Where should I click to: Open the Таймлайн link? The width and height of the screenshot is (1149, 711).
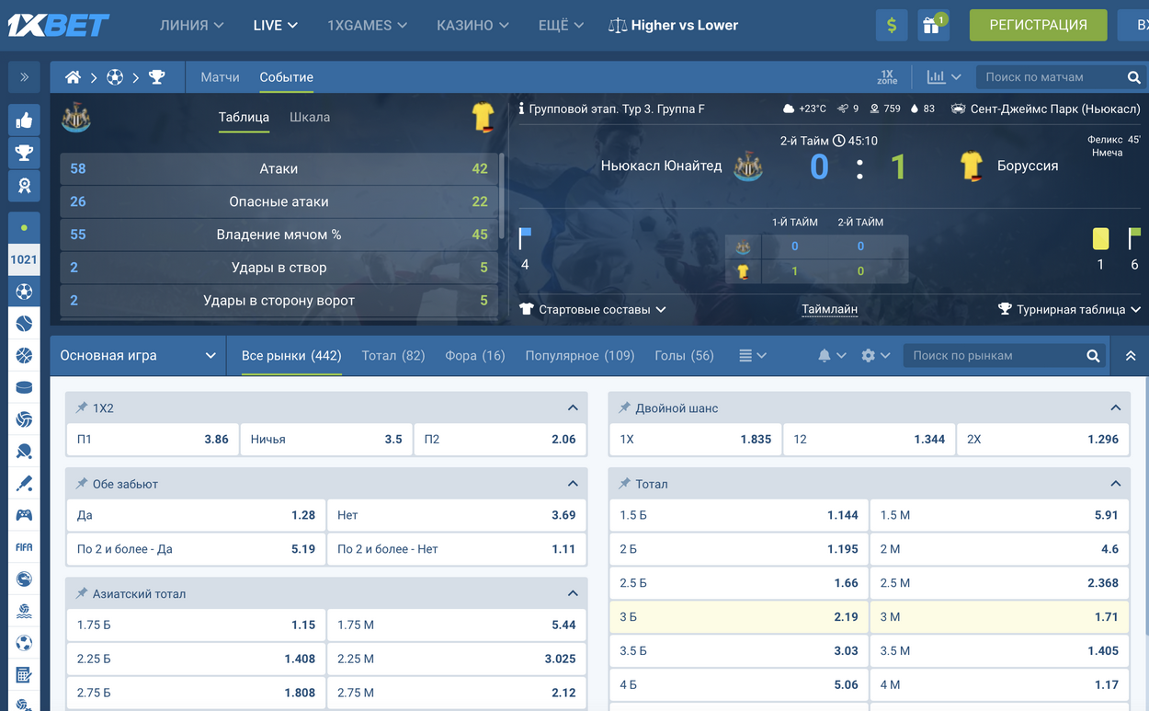[829, 309]
